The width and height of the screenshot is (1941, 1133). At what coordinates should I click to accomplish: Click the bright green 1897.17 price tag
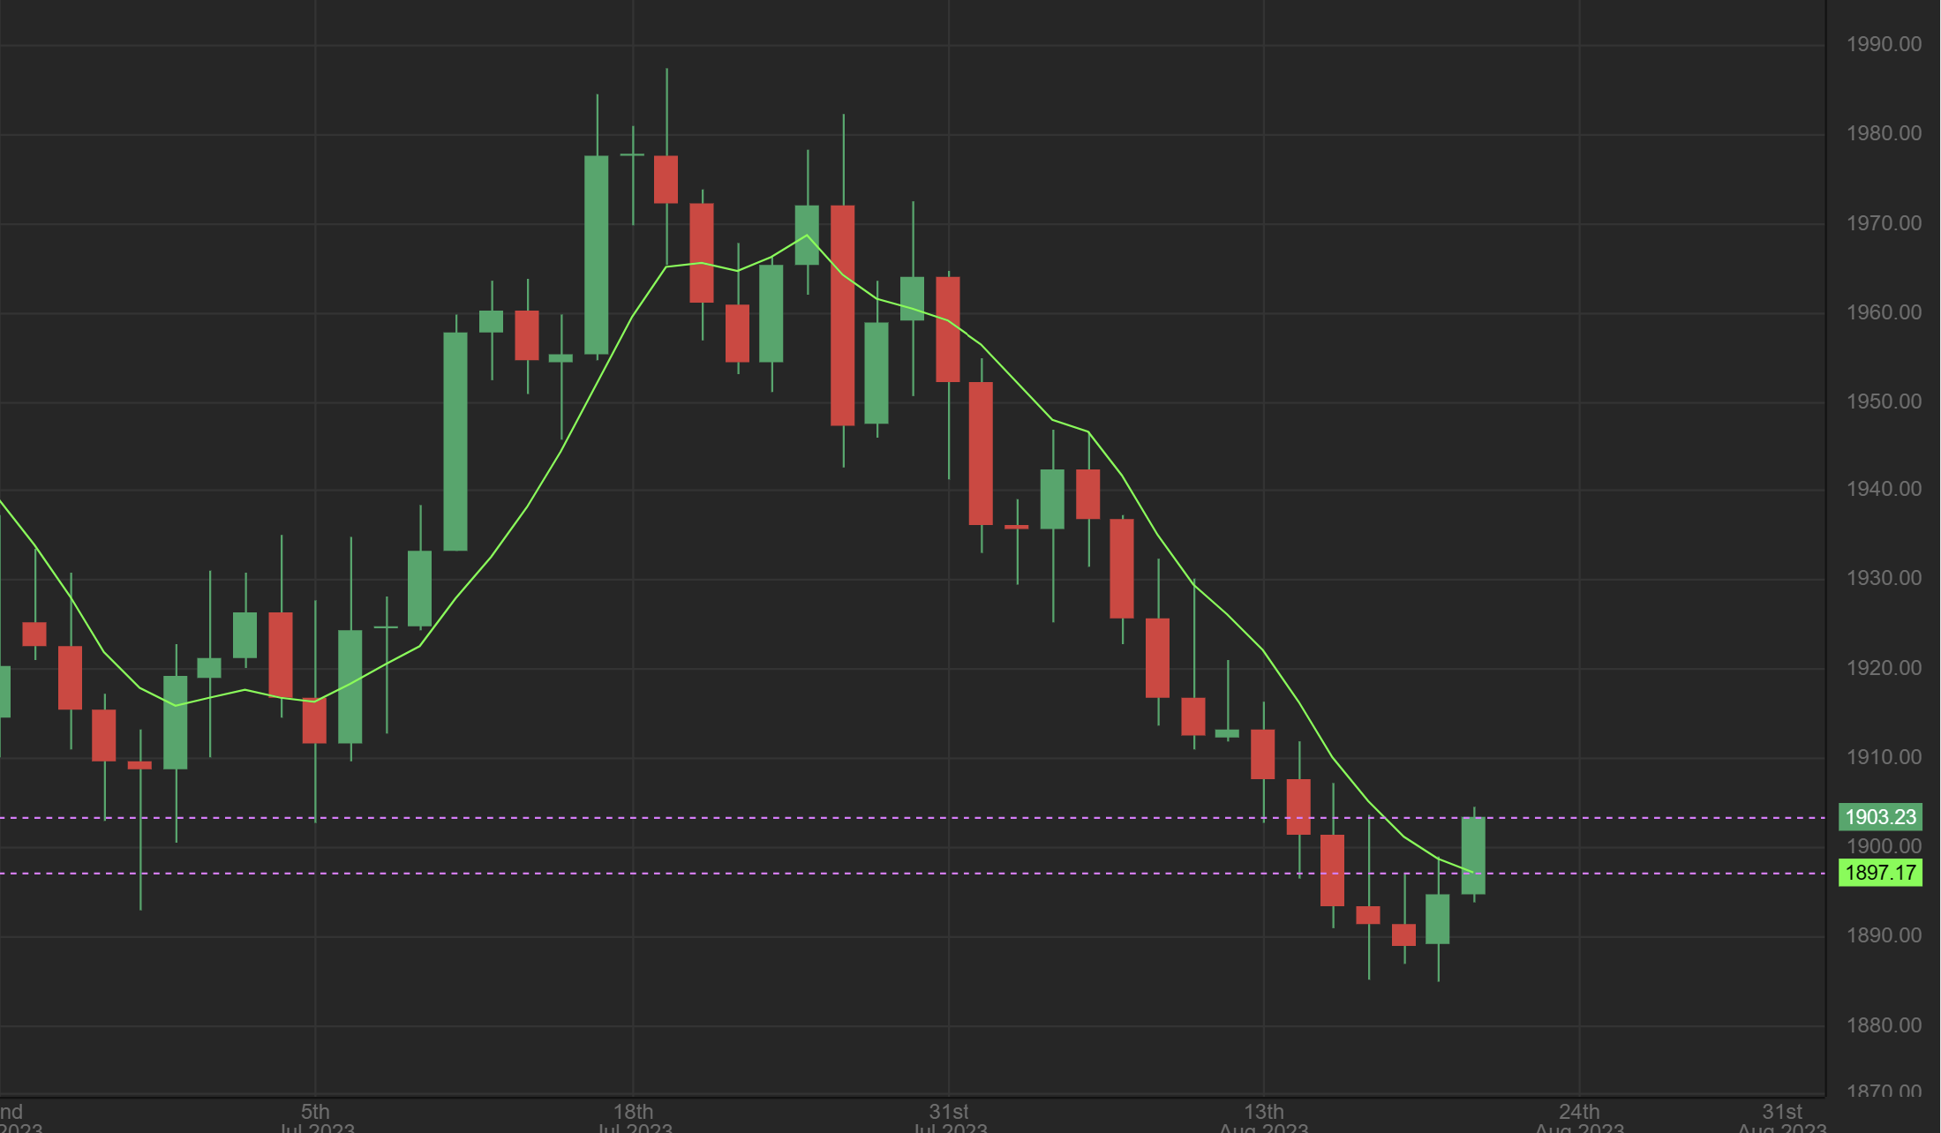pyautogui.click(x=1879, y=874)
